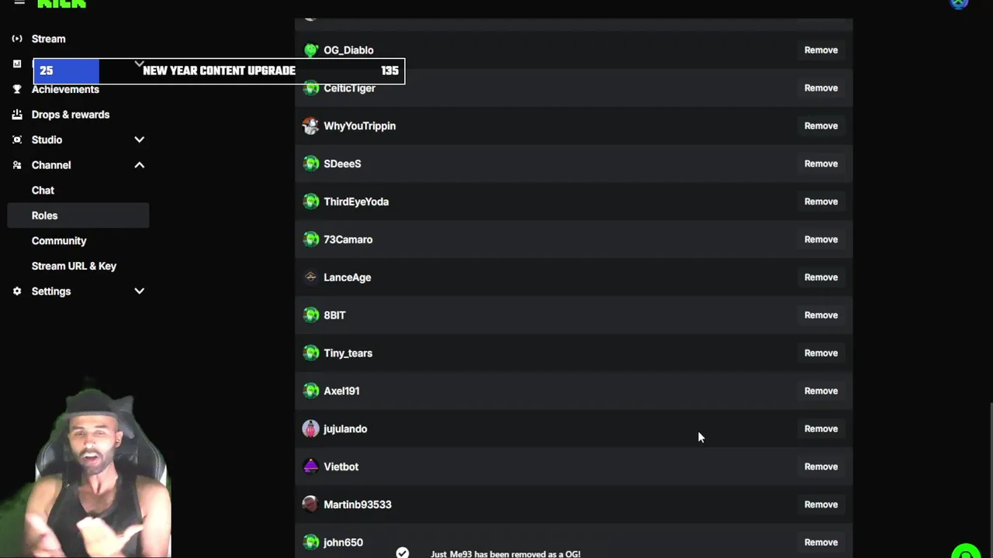Go to Stream URL & Key

(x=74, y=266)
